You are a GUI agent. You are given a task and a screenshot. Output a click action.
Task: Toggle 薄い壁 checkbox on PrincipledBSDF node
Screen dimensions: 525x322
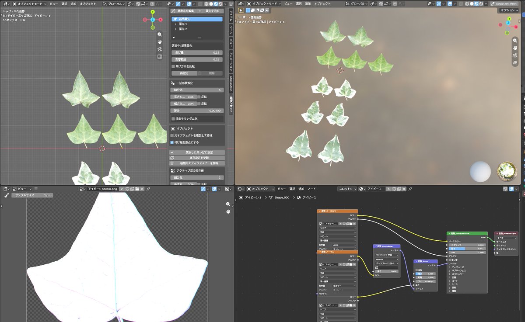coord(449,260)
